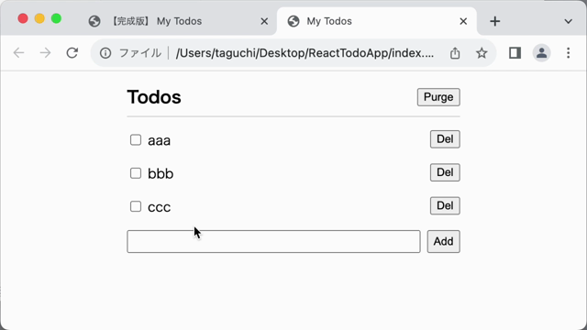Image resolution: width=587 pixels, height=330 pixels.
Task: Click the yellow minimize window button
Action: [x=39, y=18]
